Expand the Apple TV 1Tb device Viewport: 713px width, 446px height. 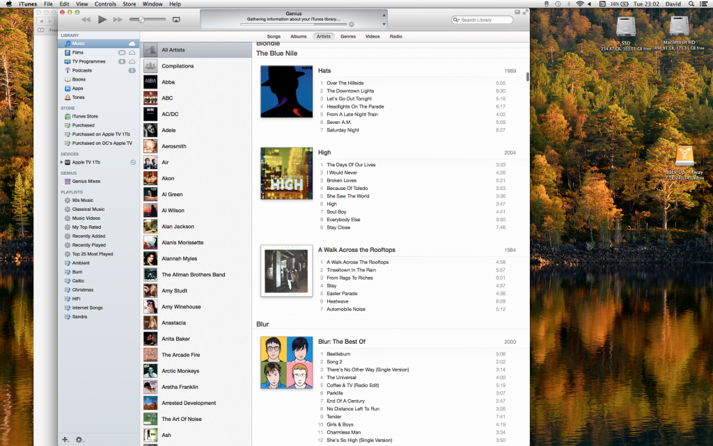[62, 162]
